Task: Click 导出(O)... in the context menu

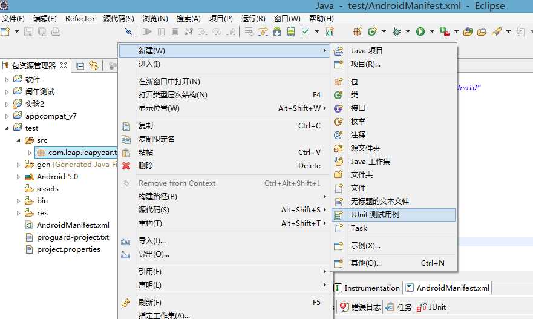Action: (x=224, y=254)
